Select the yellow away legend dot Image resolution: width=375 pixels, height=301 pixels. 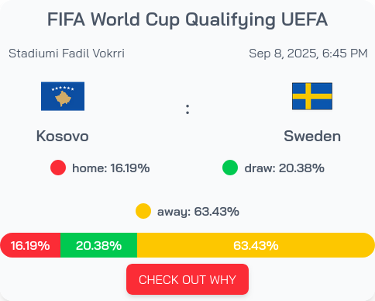tap(143, 211)
